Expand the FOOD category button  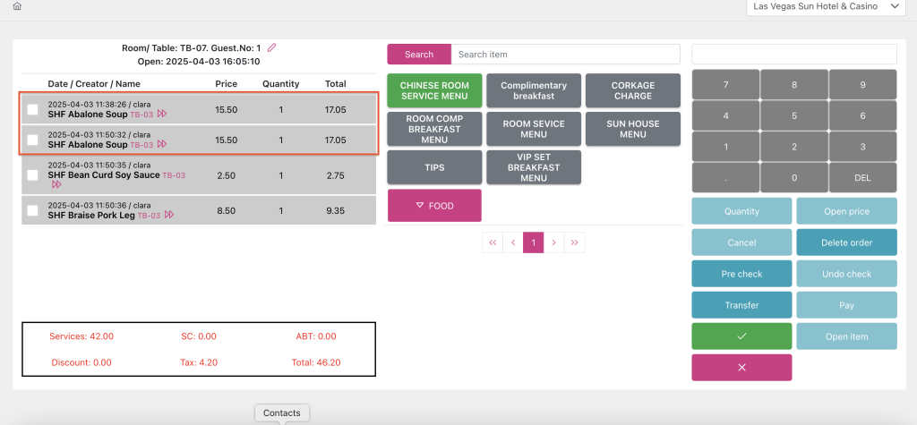click(x=434, y=206)
